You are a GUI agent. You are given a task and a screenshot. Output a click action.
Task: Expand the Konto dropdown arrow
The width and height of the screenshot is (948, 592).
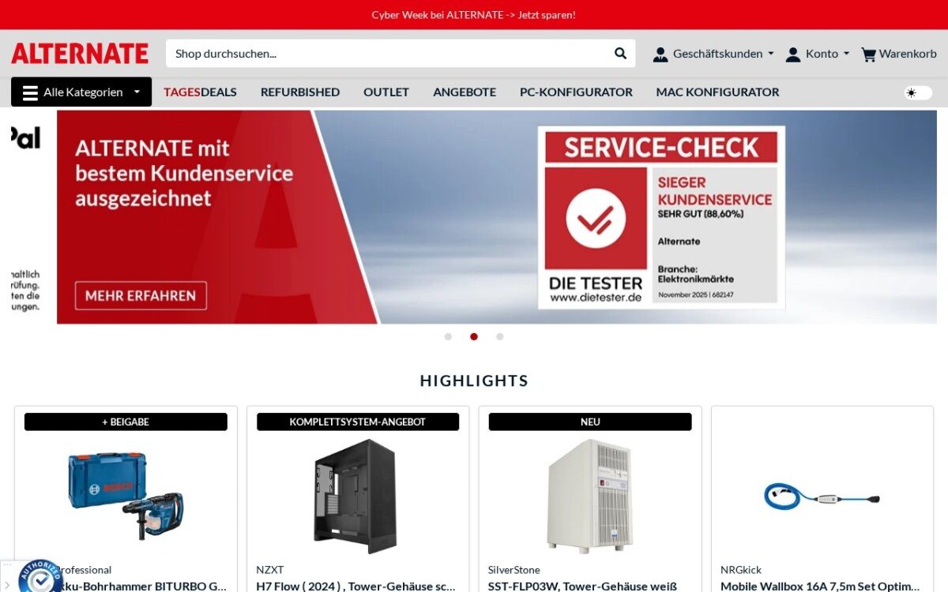tap(846, 54)
